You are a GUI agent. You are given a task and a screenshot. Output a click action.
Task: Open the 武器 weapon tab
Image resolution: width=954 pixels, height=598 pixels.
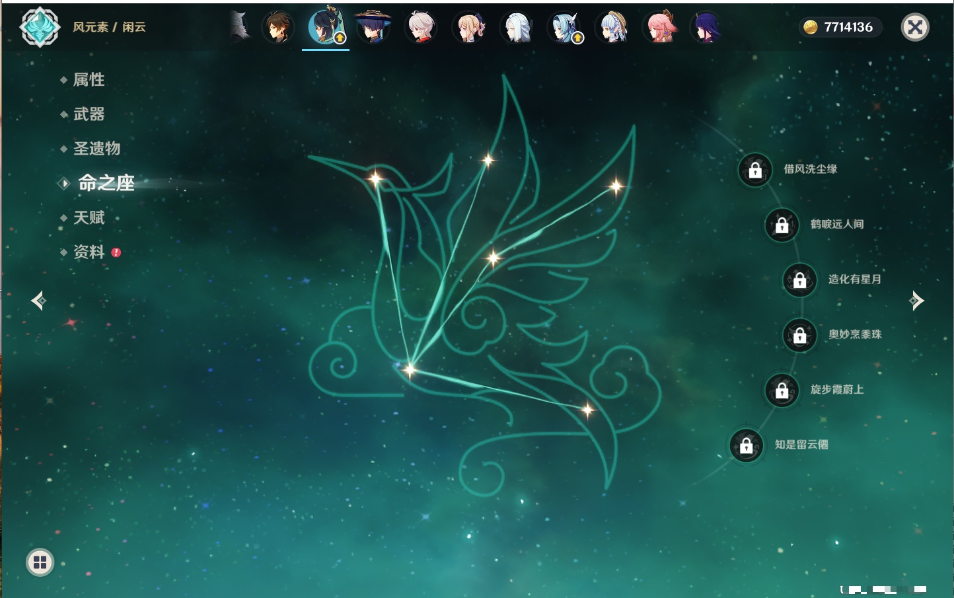click(89, 114)
